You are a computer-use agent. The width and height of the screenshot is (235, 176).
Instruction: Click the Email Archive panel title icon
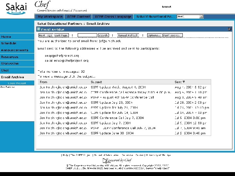39,29
